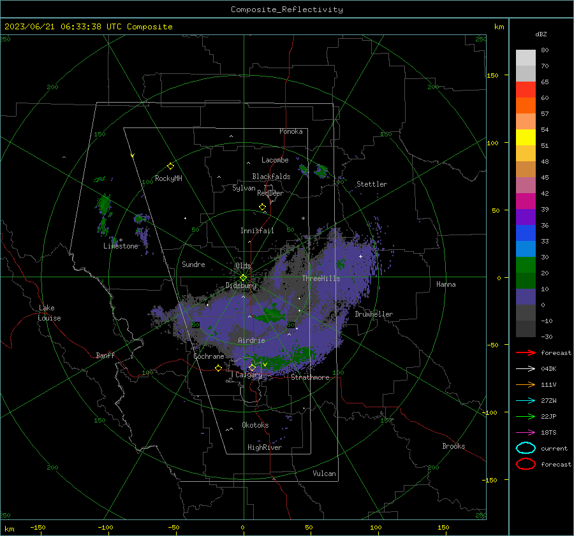Click the Banff map label

pyautogui.click(x=105, y=355)
